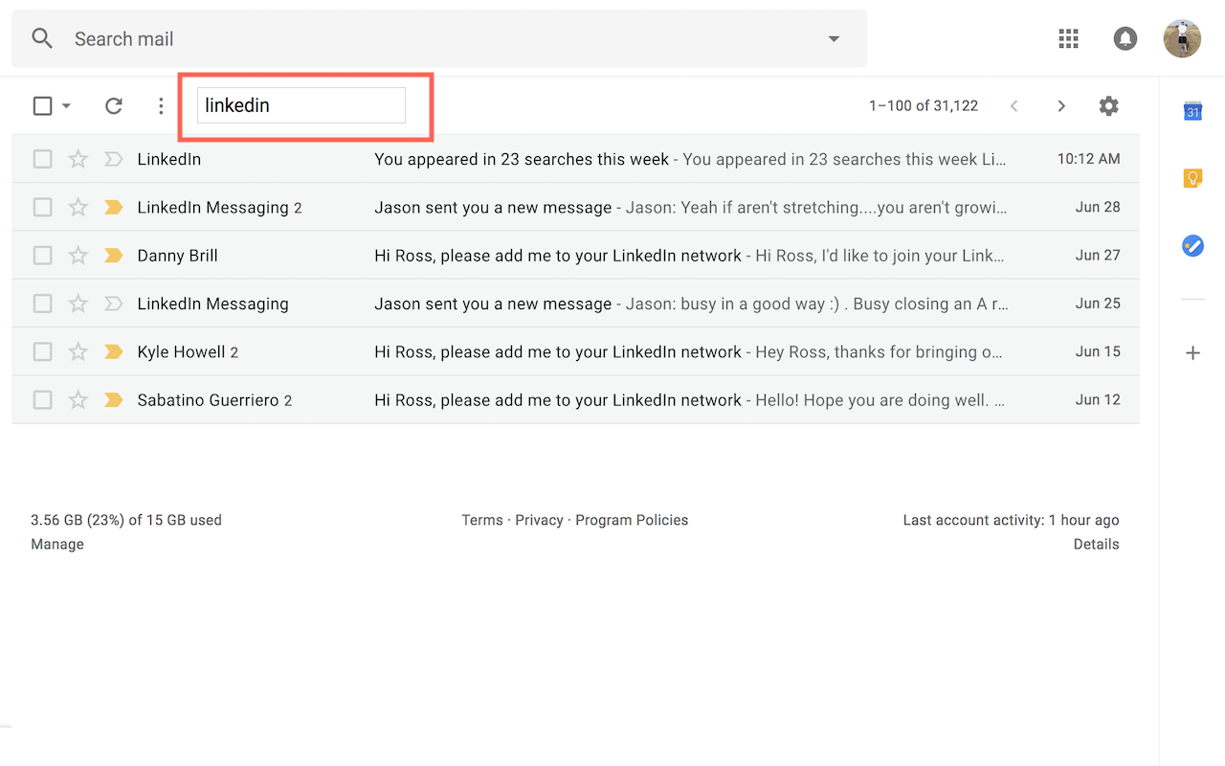Open Google Calendar in the sidebar
1225x766 pixels.
(x=1192, y=111)
